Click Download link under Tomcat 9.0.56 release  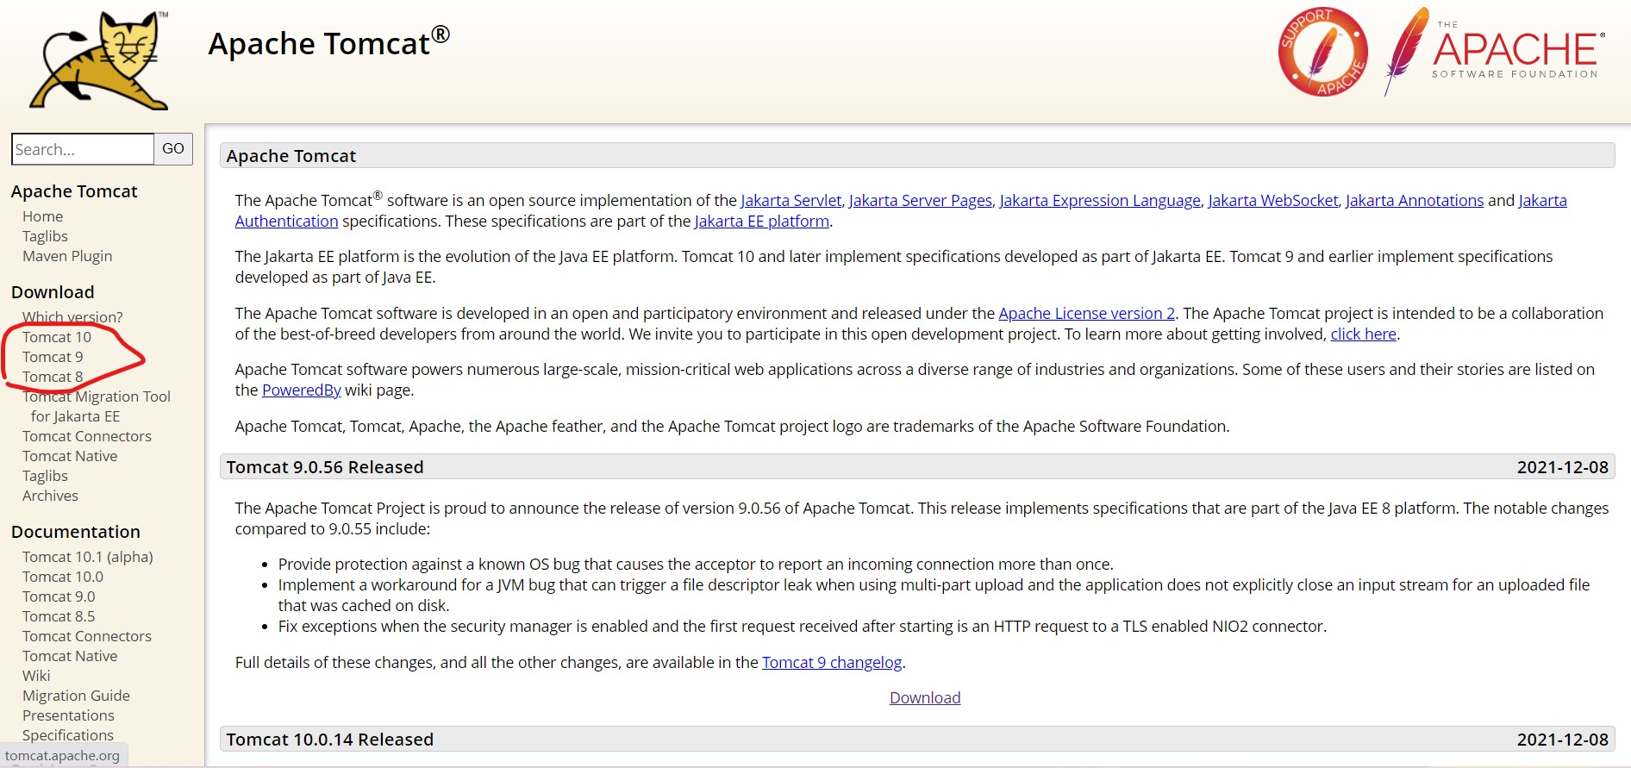click(925, 698)
